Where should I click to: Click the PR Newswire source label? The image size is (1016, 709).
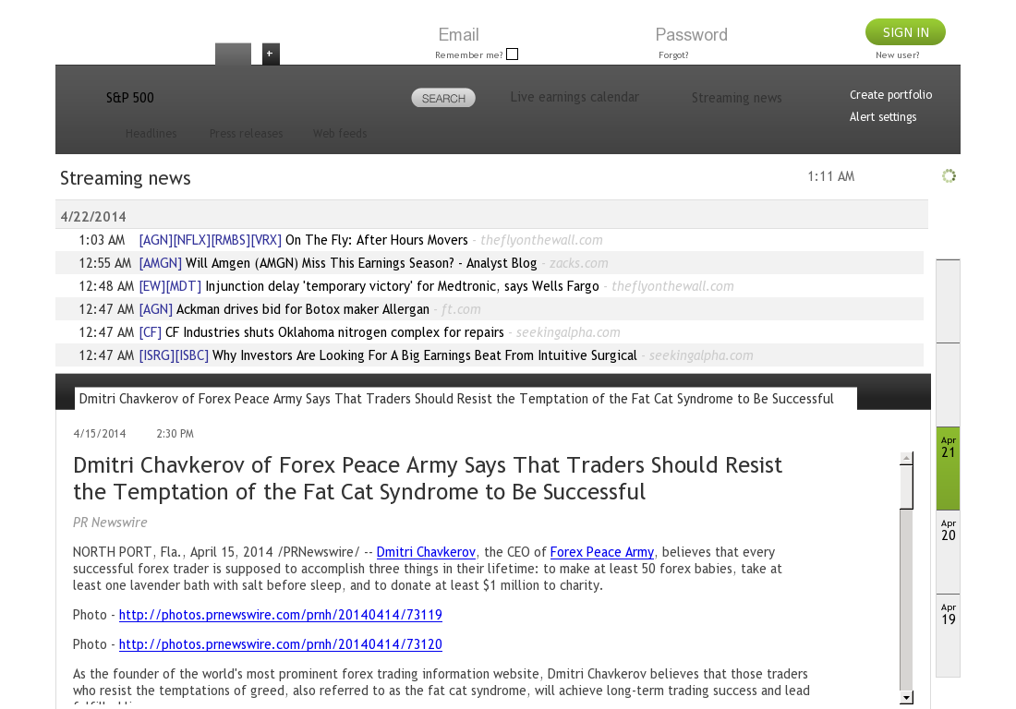(110, 523)
